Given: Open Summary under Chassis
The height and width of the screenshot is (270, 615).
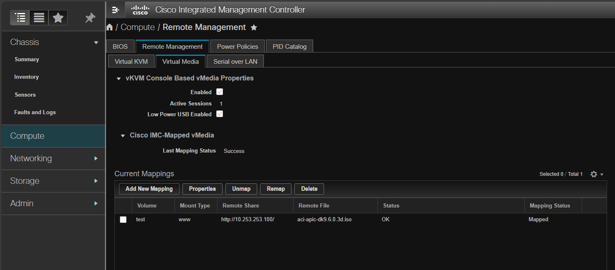Looking at the screenshot, I should click(x=27, y=60).
